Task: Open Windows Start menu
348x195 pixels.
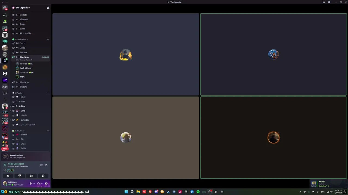Action: click(x=126, y=192)
